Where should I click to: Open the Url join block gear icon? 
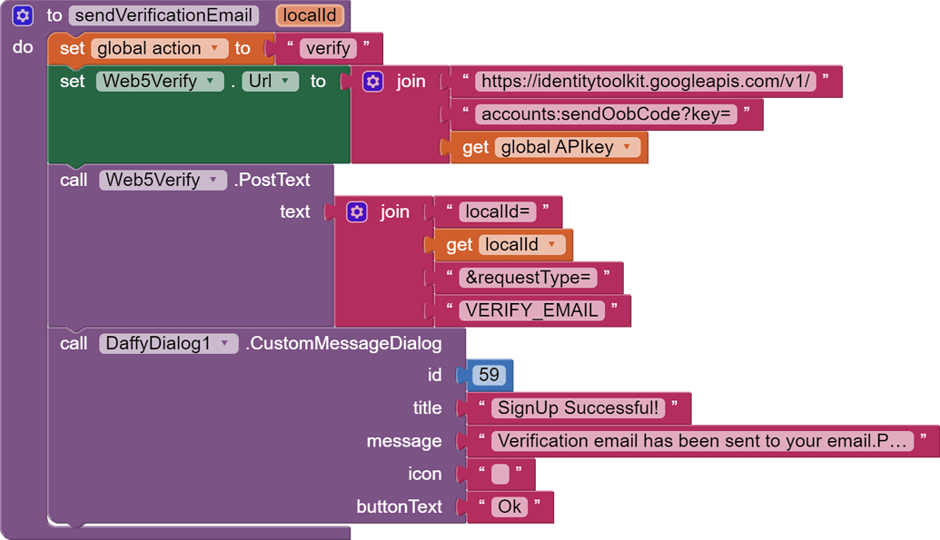tap(372, 82)
